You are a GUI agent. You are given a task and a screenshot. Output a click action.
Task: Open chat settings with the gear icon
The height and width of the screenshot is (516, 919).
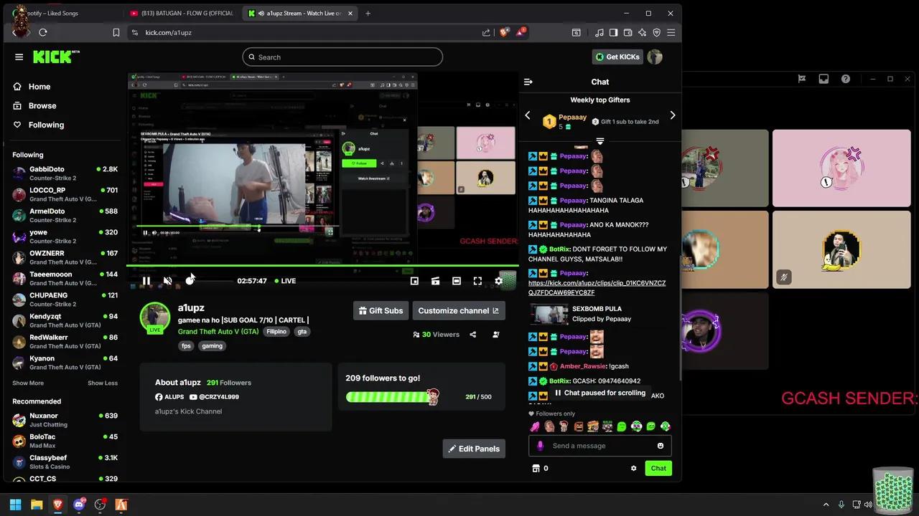(633, 468)
